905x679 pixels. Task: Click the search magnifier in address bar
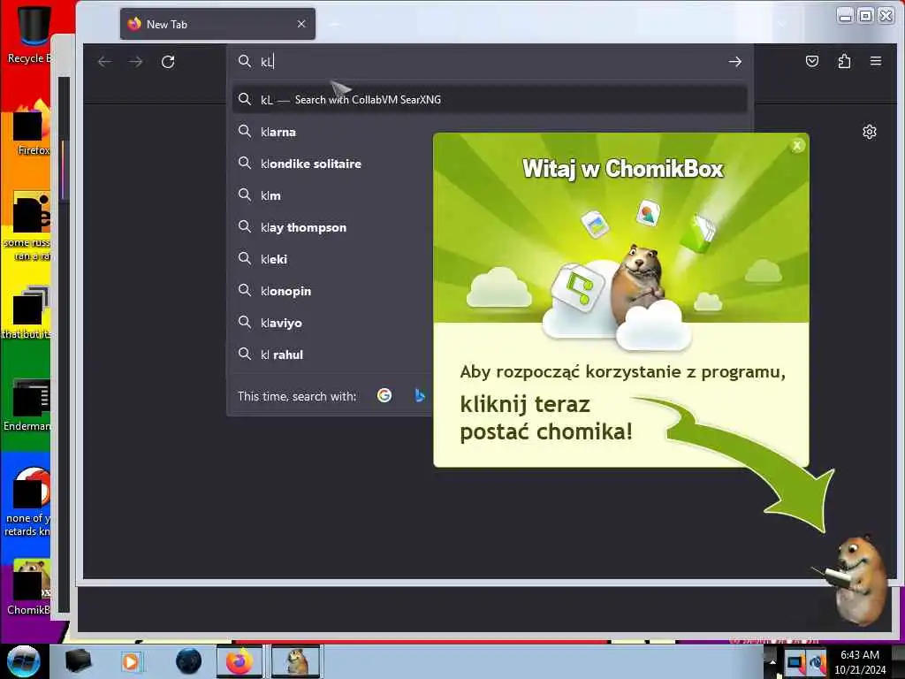click(x=245, y=61)
